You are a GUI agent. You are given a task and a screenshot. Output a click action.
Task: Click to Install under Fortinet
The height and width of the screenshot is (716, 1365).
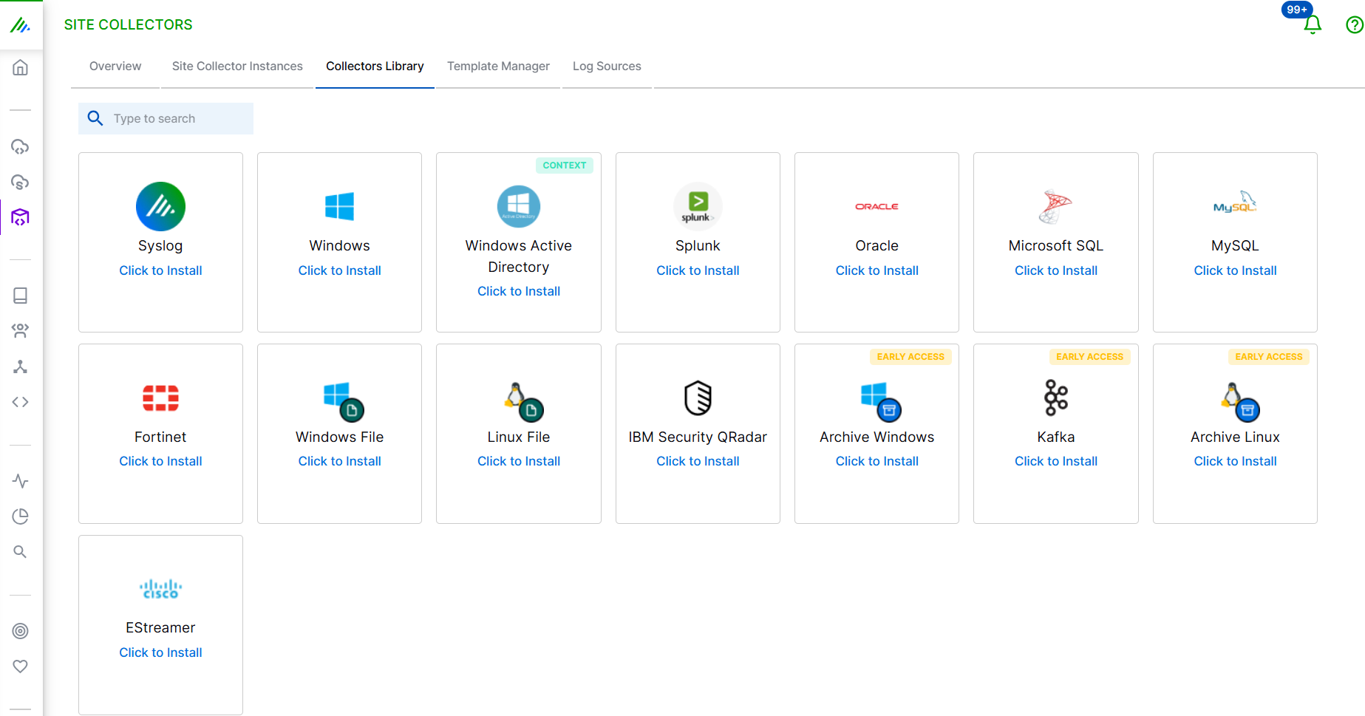pos(160,461)
